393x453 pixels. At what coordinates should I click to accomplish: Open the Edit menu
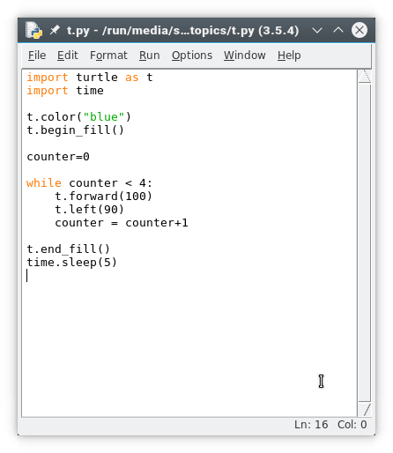68,56
